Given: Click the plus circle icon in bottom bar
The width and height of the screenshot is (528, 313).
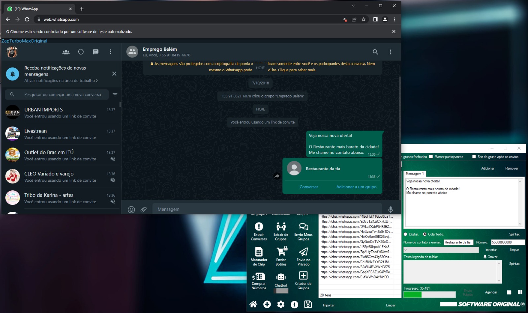Looking at the screenshot, I should click(x=267, y=304).
